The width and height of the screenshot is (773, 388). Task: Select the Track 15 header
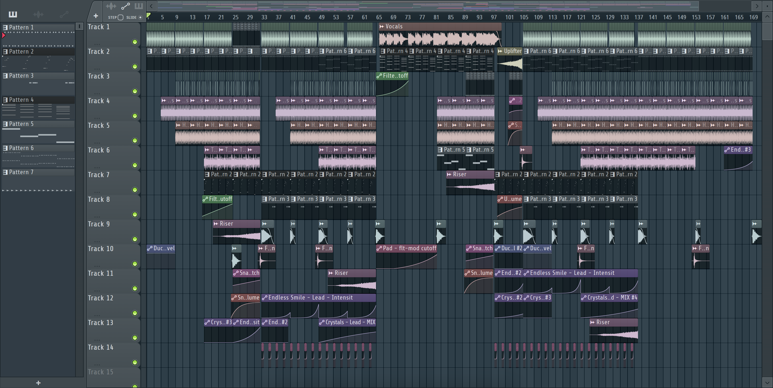click(114, 378)
